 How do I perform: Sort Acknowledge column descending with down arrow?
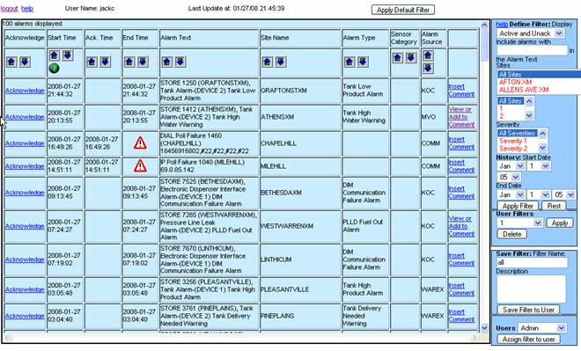click(x=25, y=62)
